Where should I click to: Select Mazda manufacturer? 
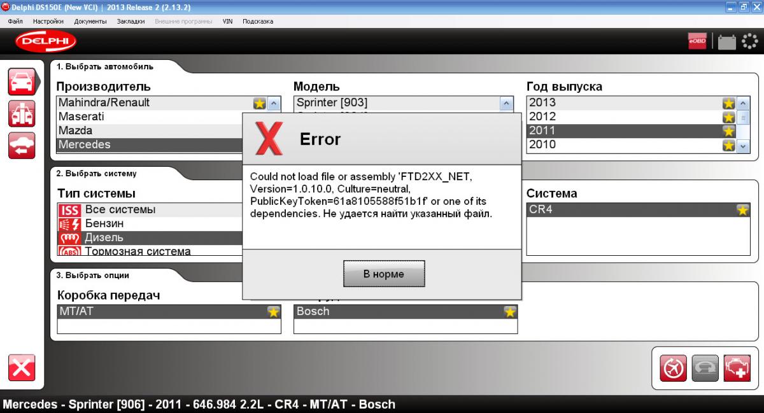(150, 130)
